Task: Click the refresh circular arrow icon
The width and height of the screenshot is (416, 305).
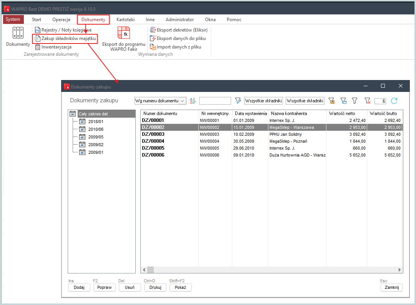Action: [394, 101]
